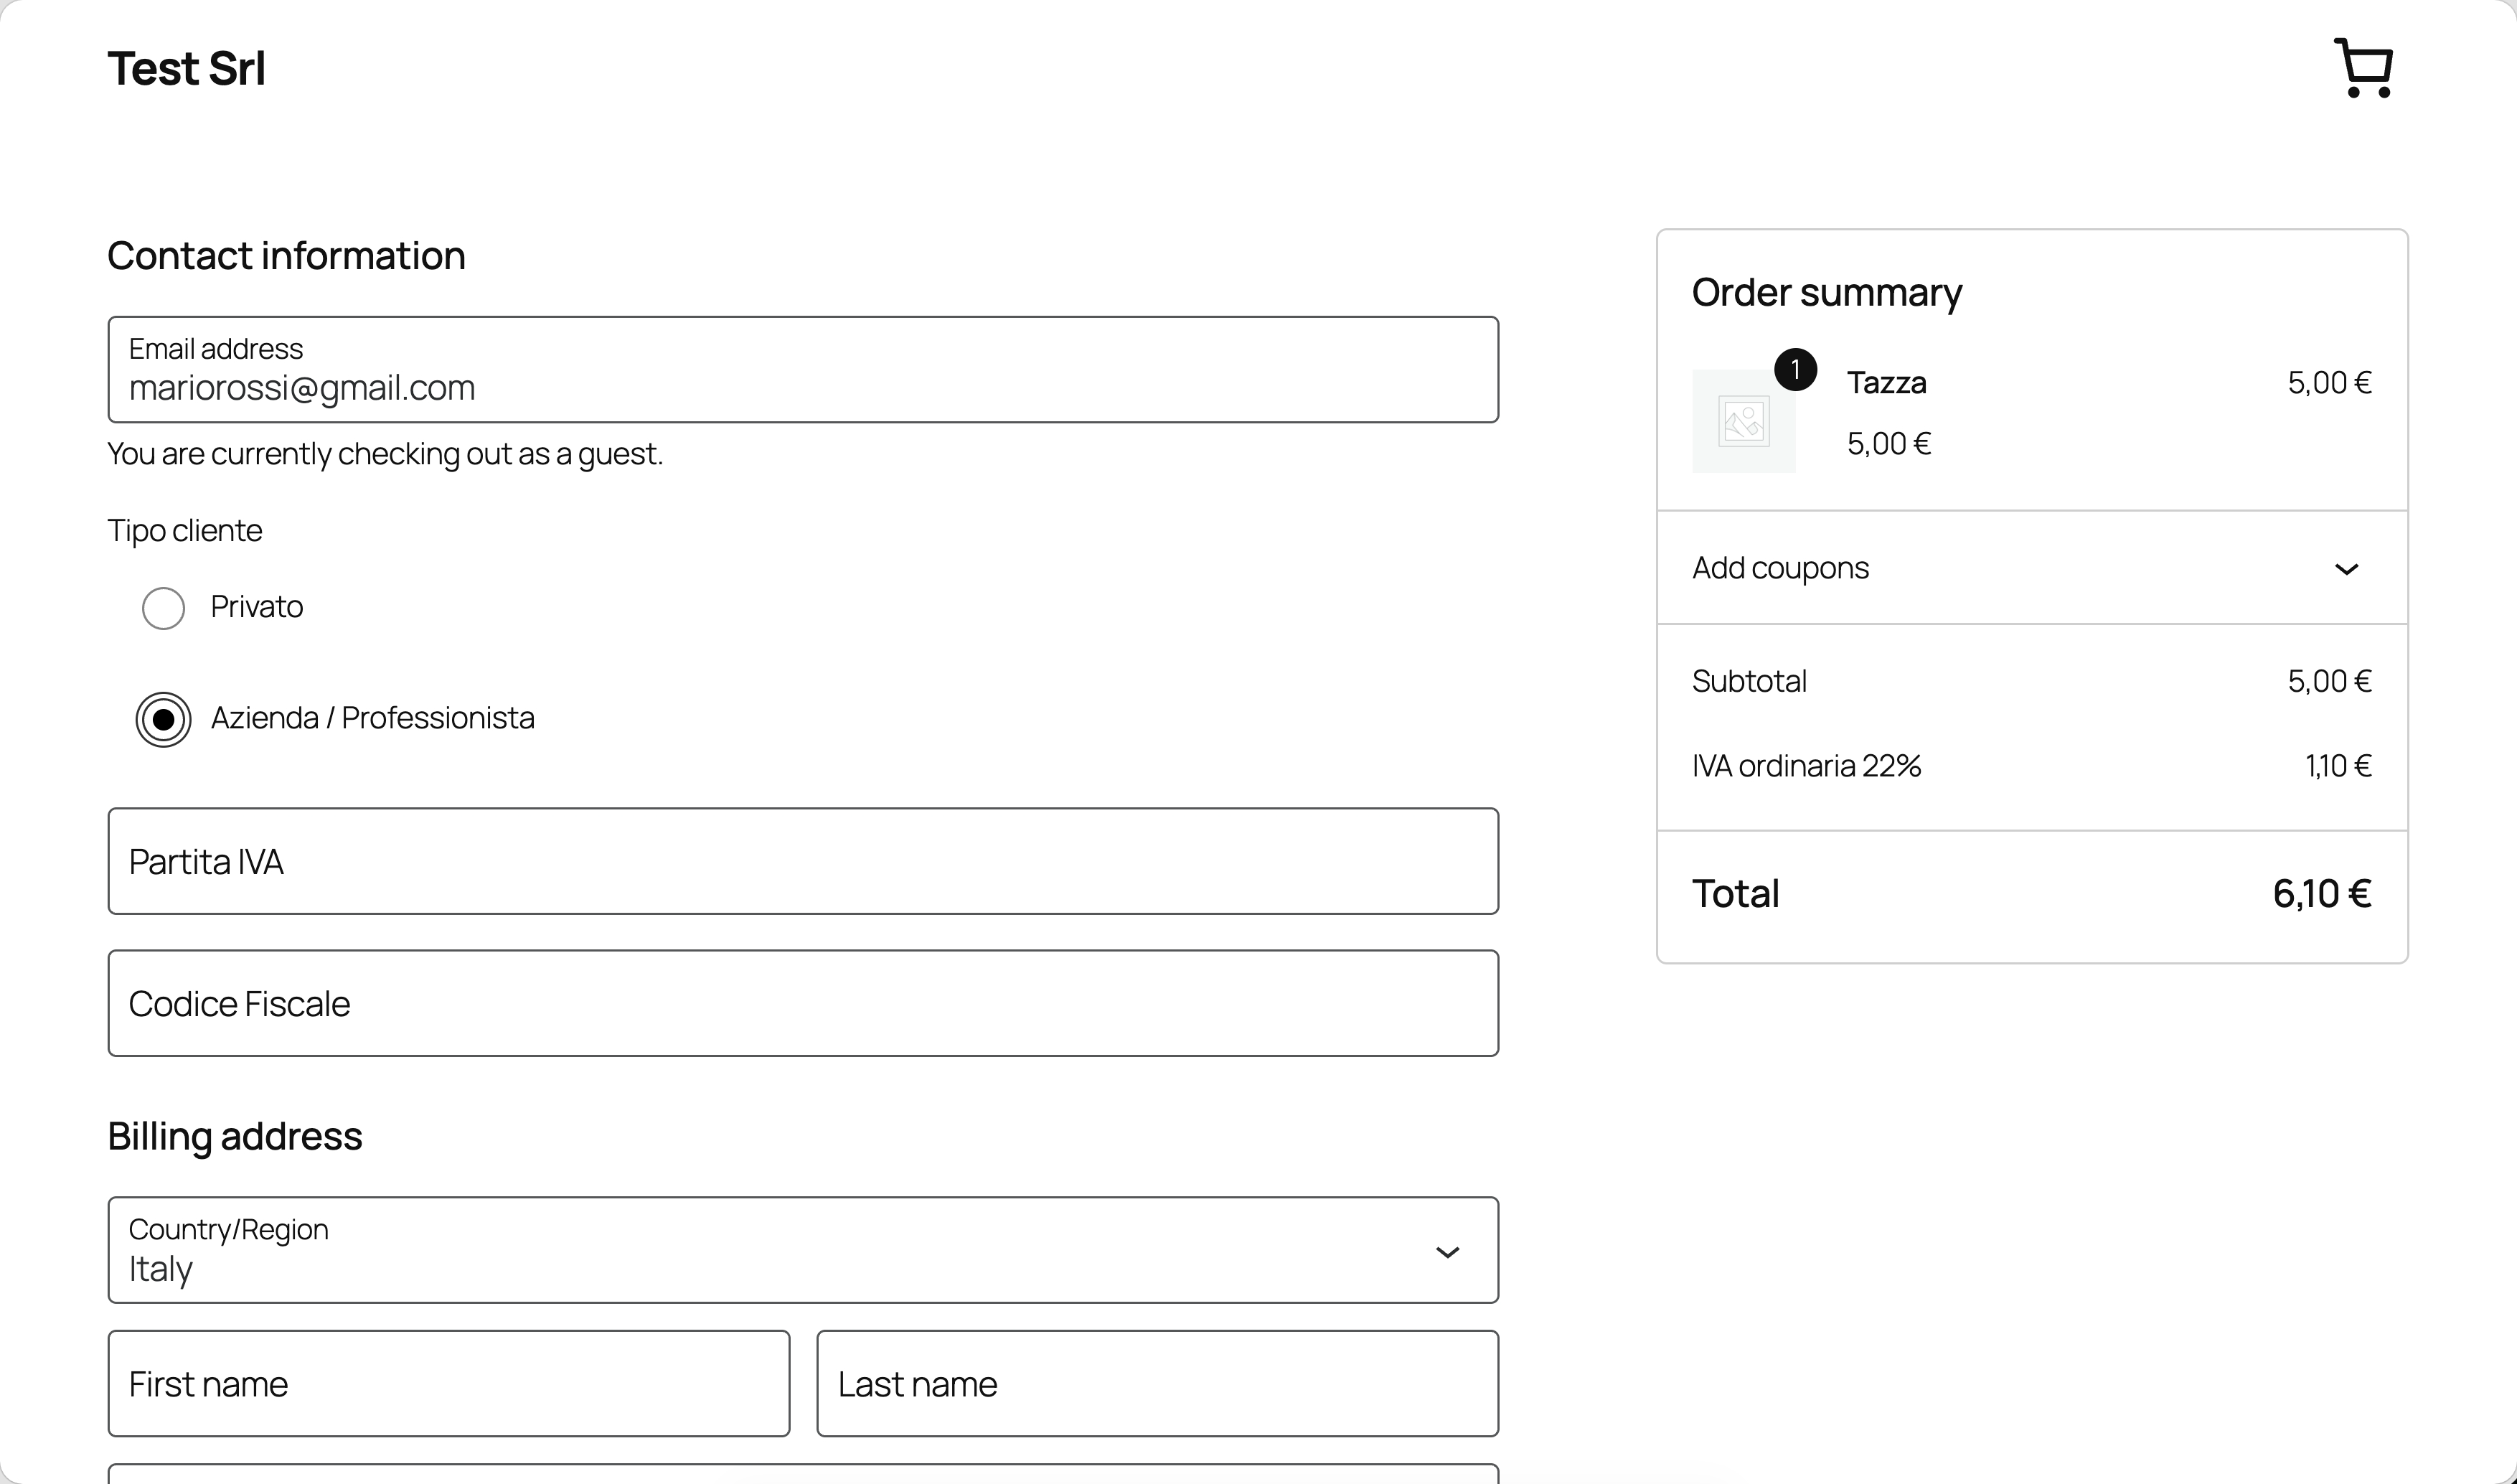
Task: Select the Privato radio button
Action: pos(164,608)
